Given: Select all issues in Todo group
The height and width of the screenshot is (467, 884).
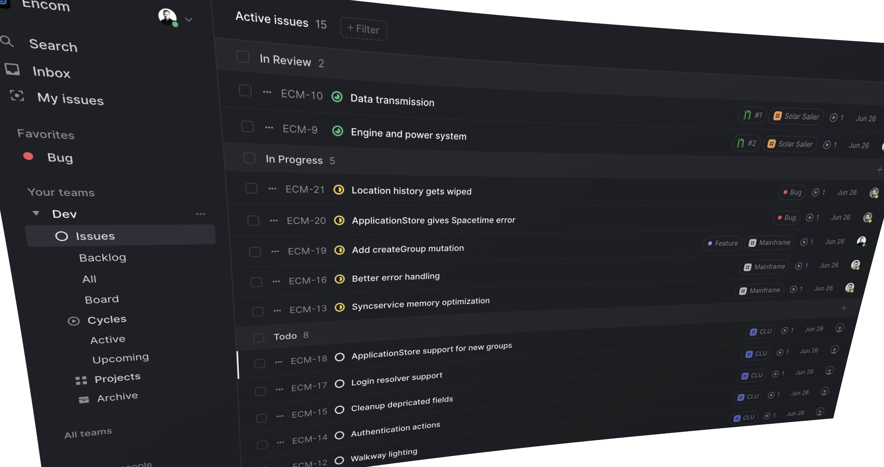Looking at the screenshot, I should click(259, 338).
